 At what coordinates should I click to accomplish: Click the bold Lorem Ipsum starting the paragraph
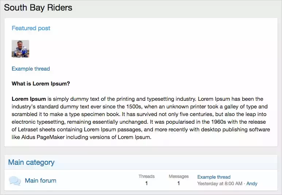pos(29,99)
